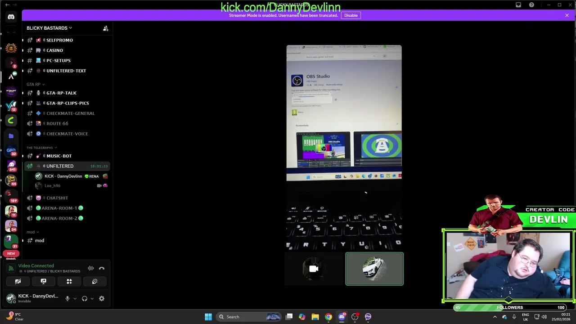
Task: Open the server folder icon in sidebar
Action: pos(11,135)
